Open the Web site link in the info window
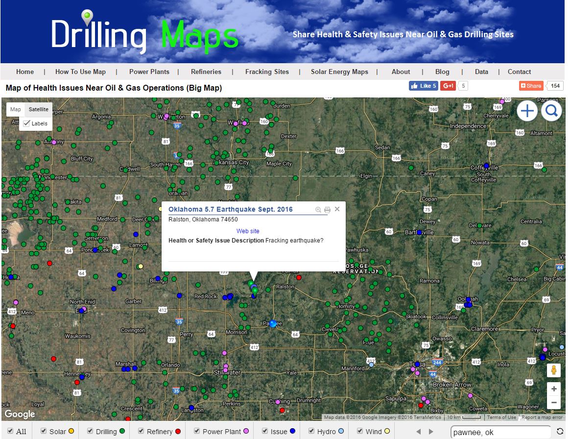The width and height of the screenshot is (570, 439). [x=248, y=231]
